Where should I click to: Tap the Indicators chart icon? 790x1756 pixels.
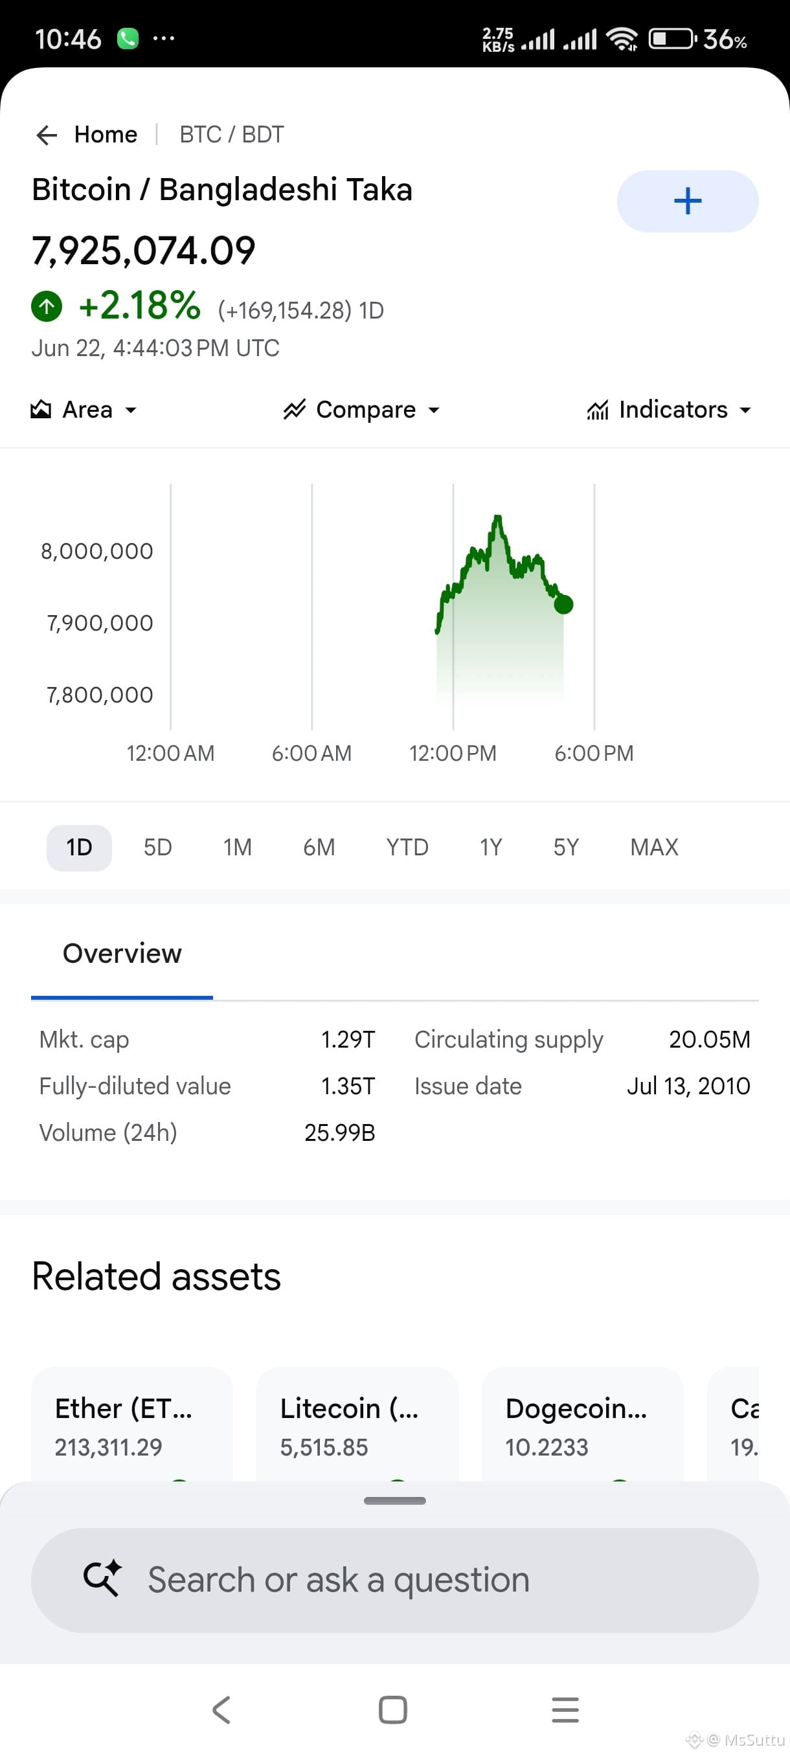tap(598, 410)
